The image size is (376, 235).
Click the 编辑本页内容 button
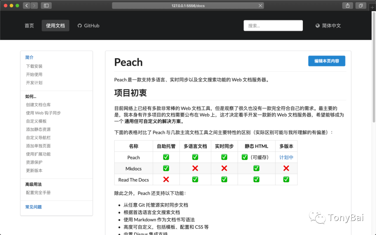click(327, 61)
